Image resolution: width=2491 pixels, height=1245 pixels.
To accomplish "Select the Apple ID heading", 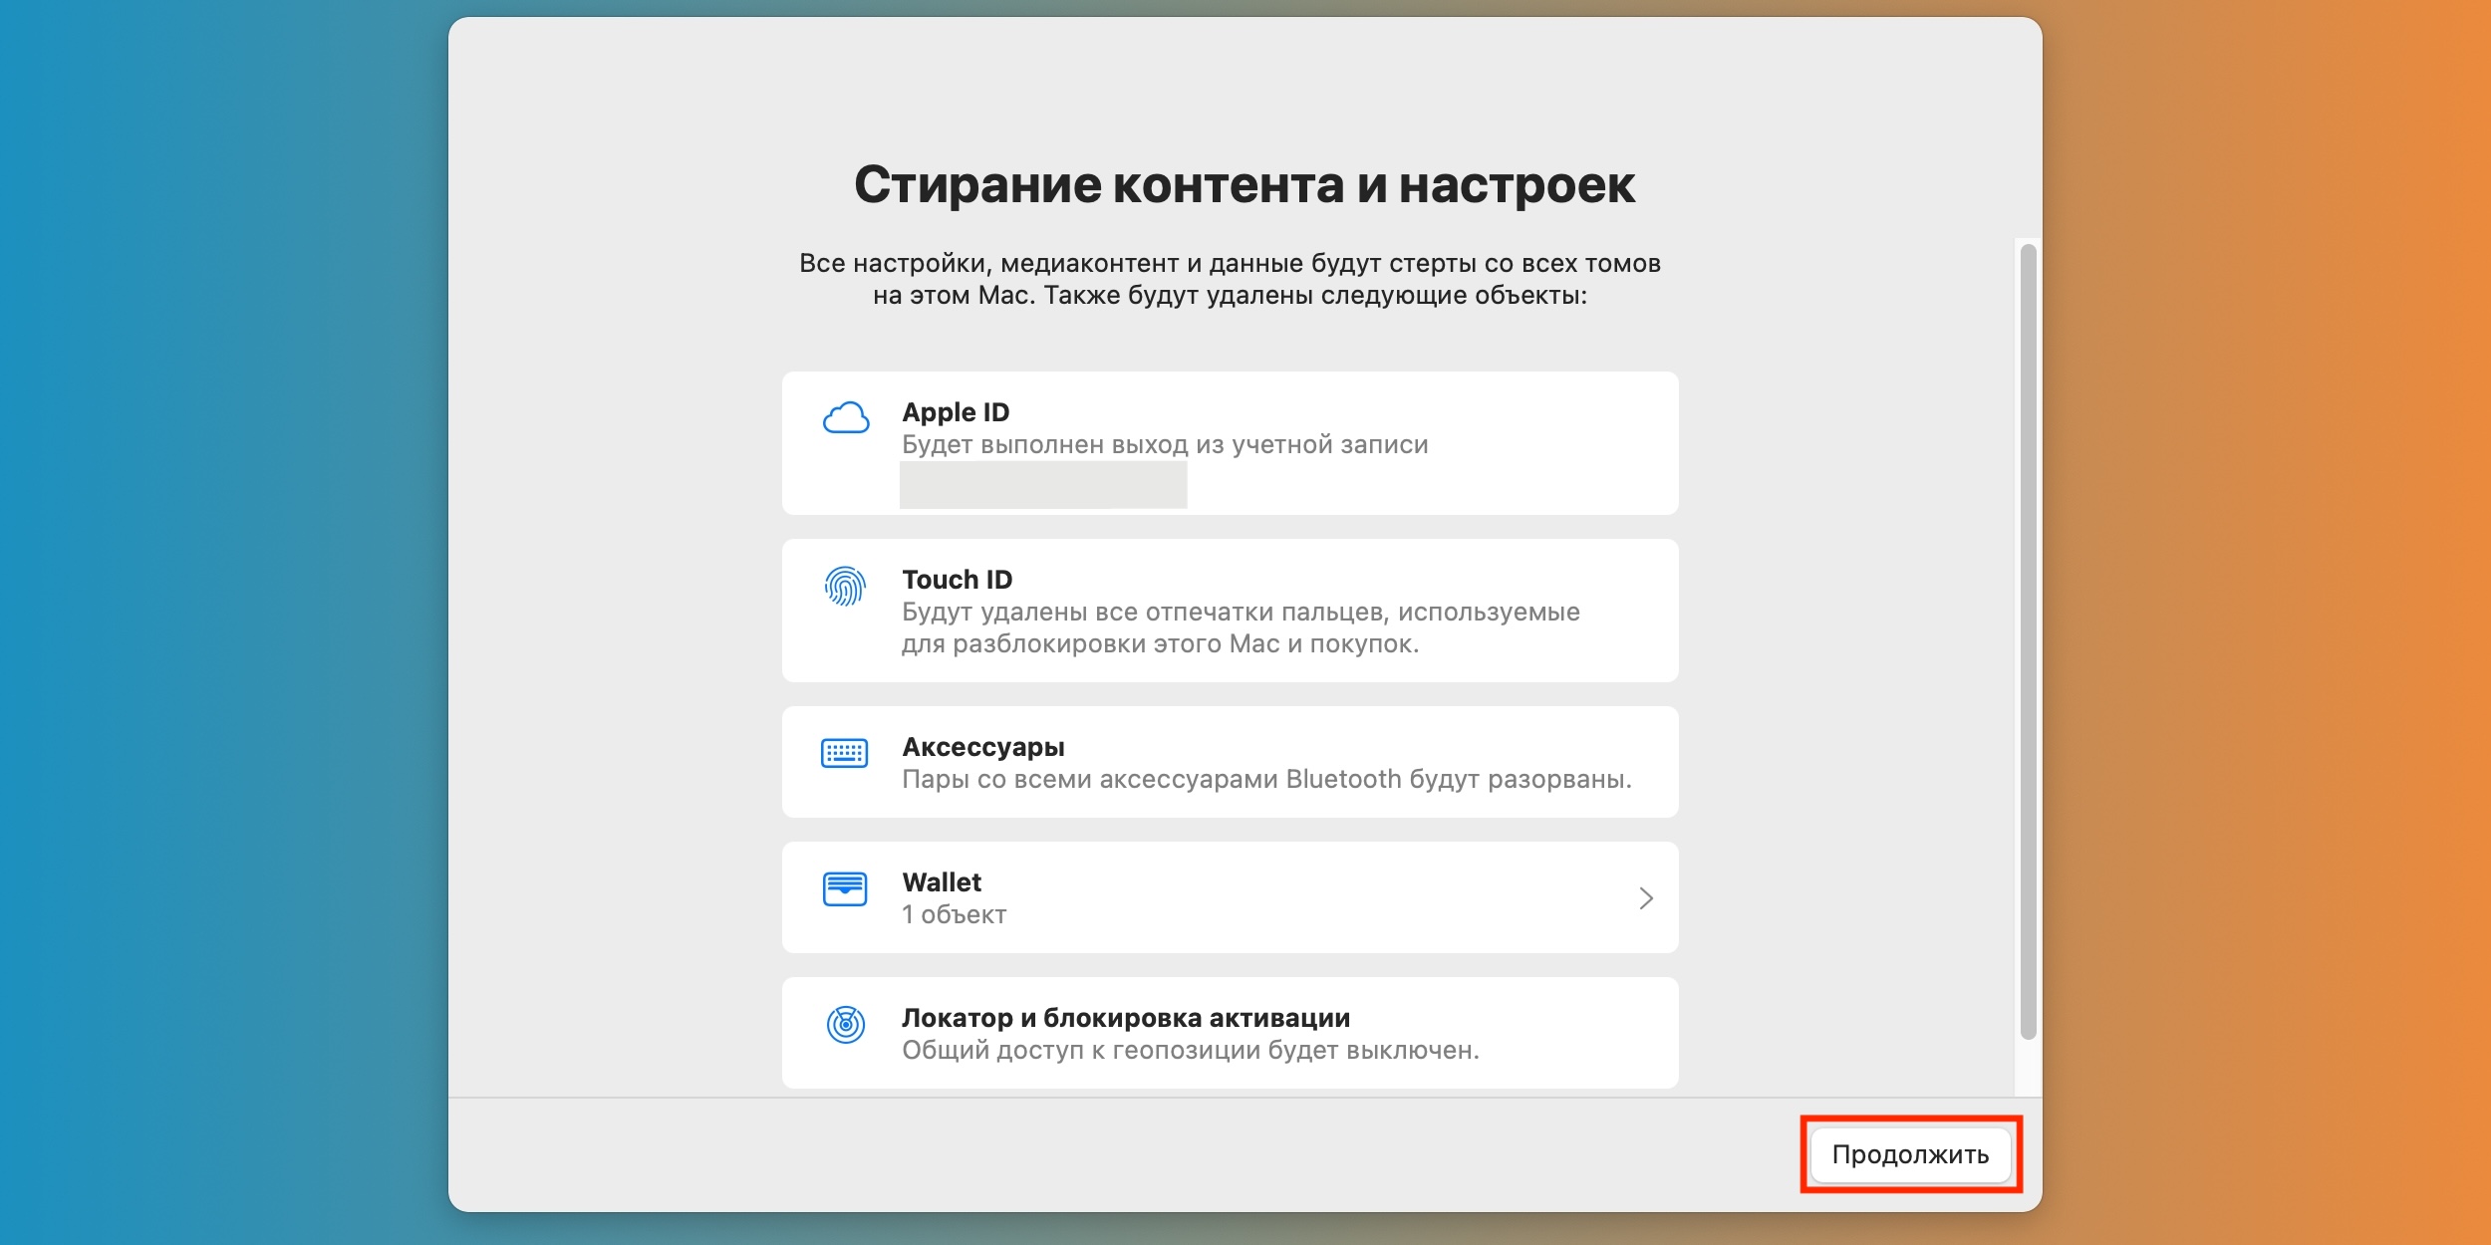I will tap(956, 412).
